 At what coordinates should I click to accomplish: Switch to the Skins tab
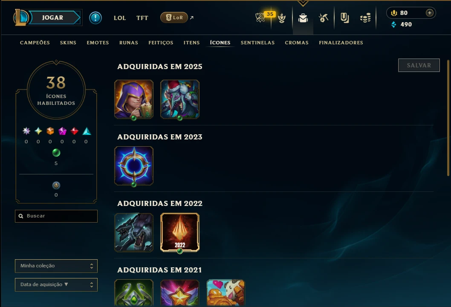pos(68,43)
